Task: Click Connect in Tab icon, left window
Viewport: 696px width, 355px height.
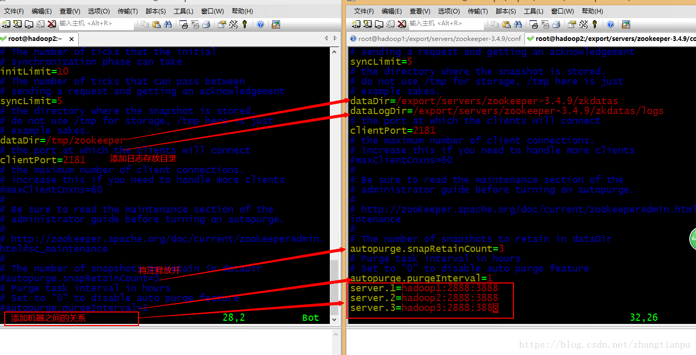Action: point(29,24)
